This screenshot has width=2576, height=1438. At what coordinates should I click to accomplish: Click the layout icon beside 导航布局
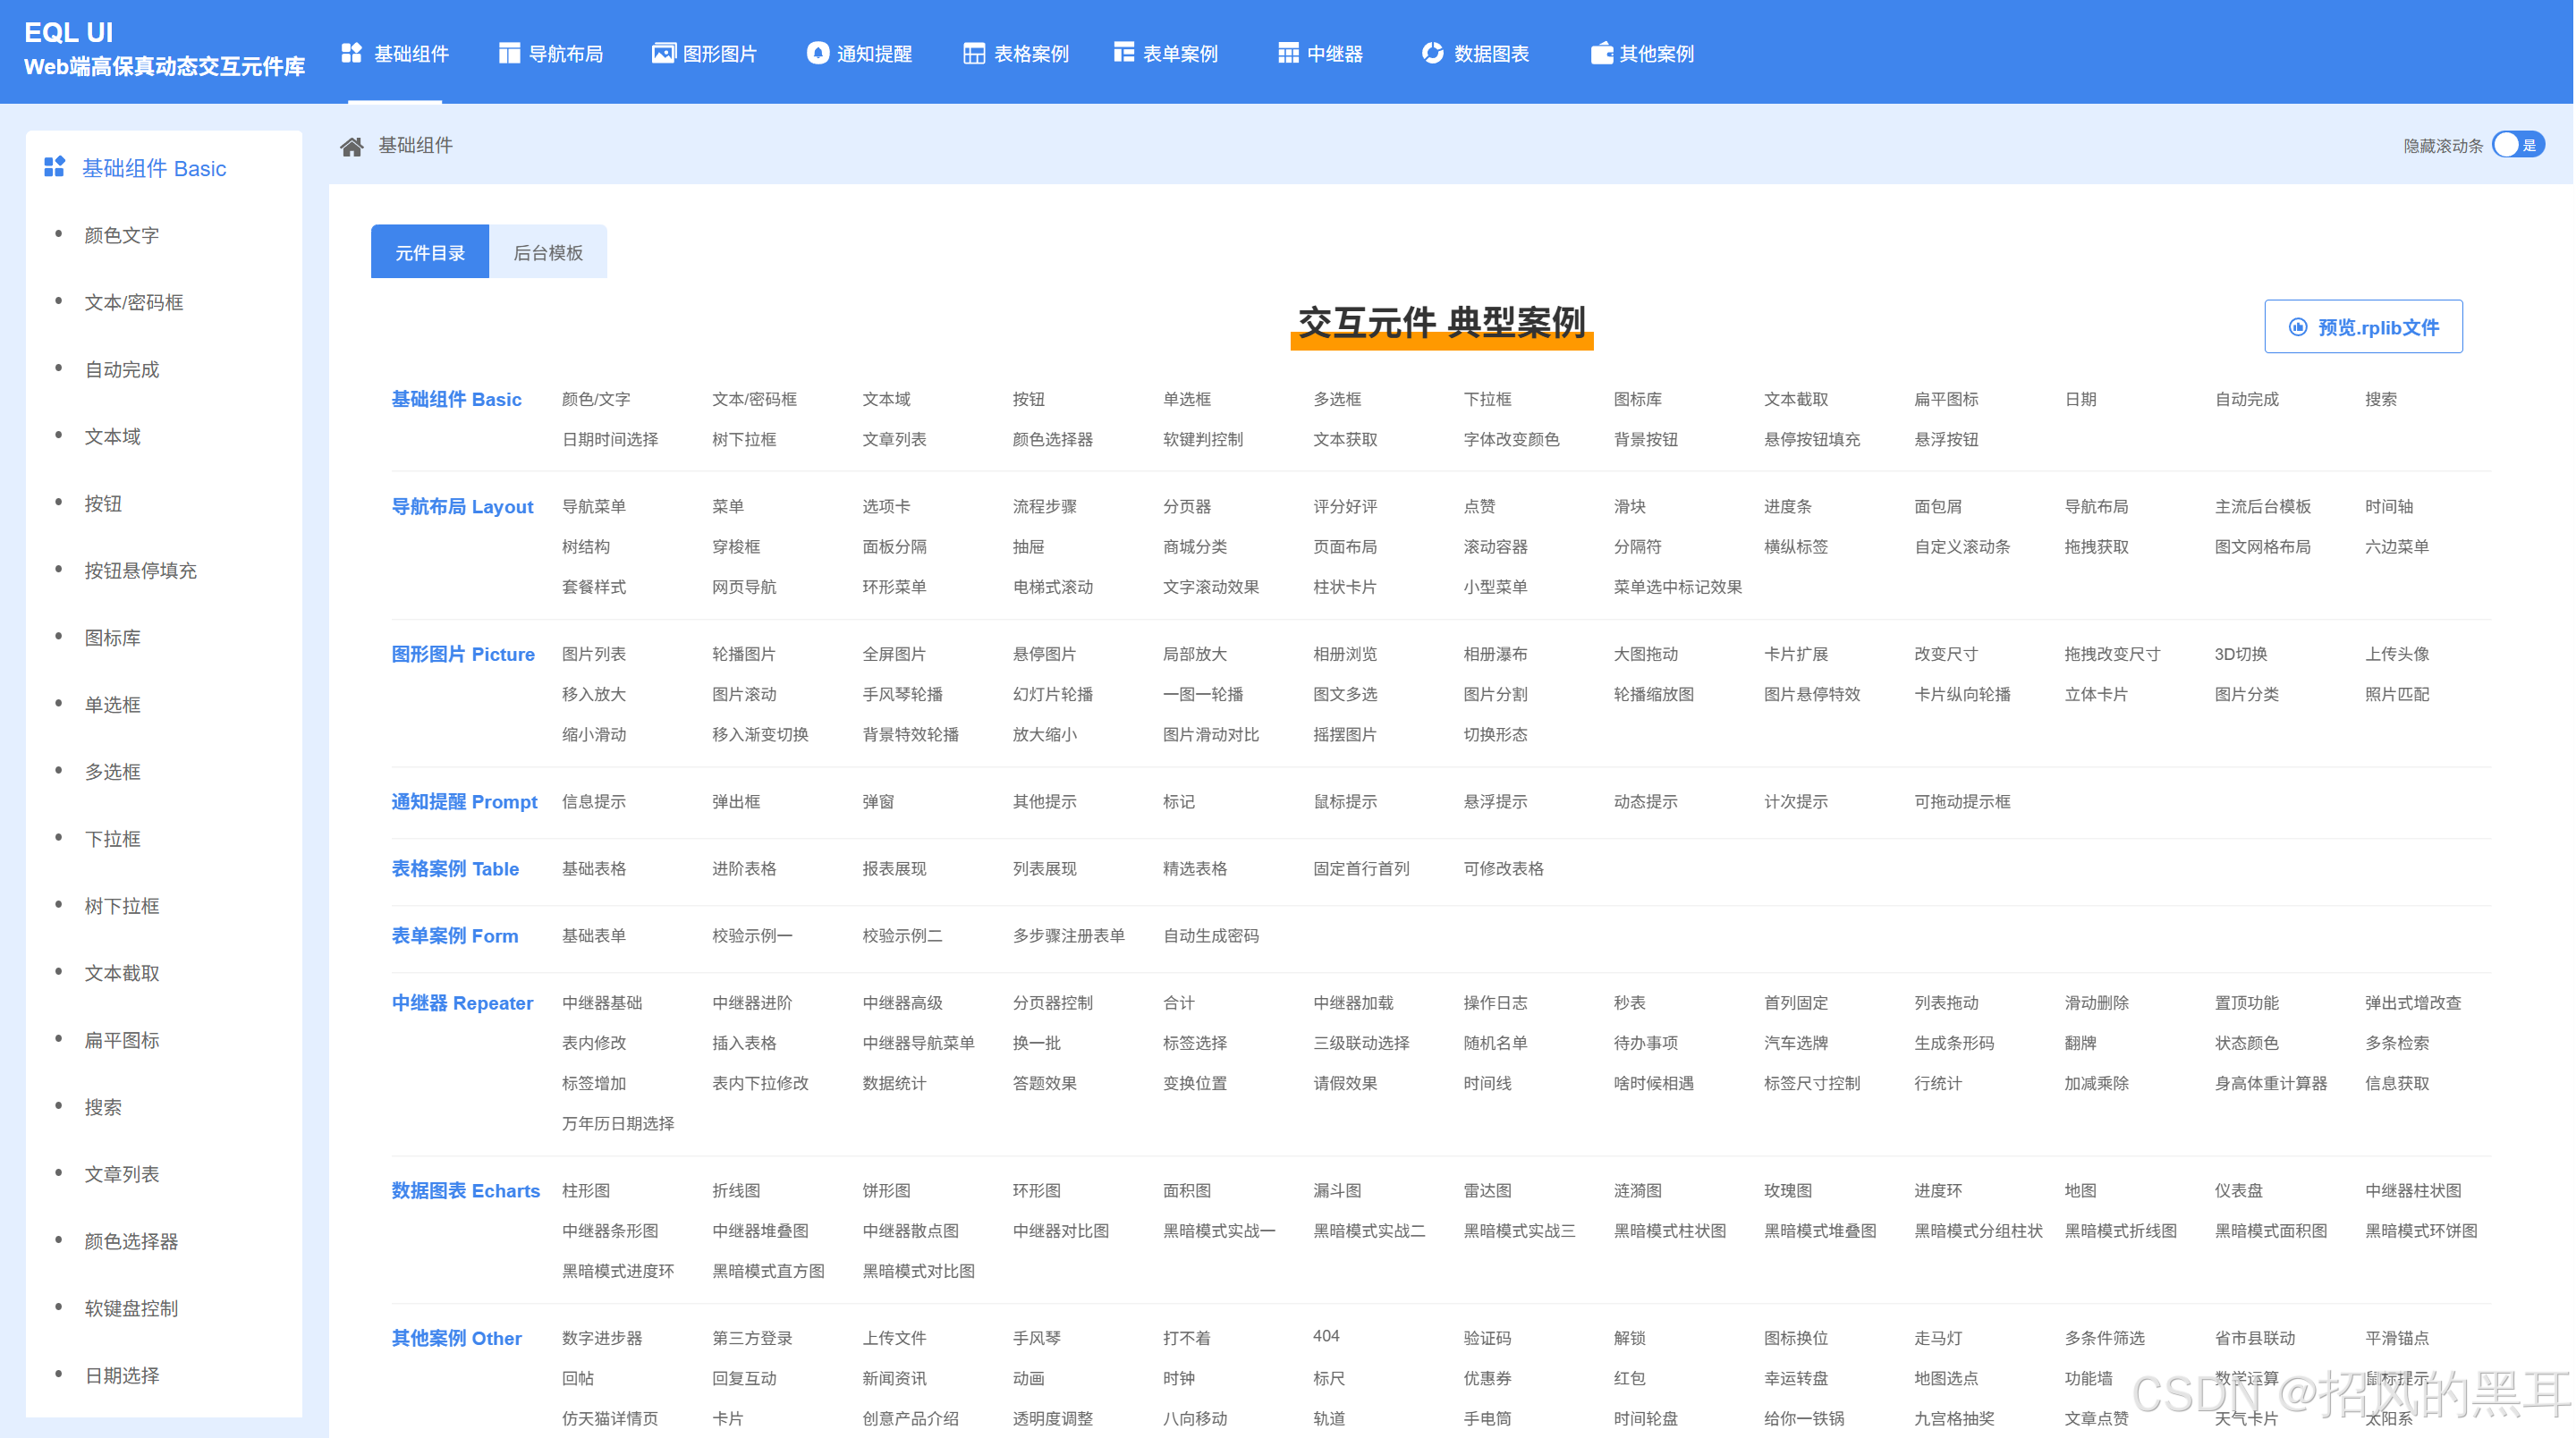509,53
